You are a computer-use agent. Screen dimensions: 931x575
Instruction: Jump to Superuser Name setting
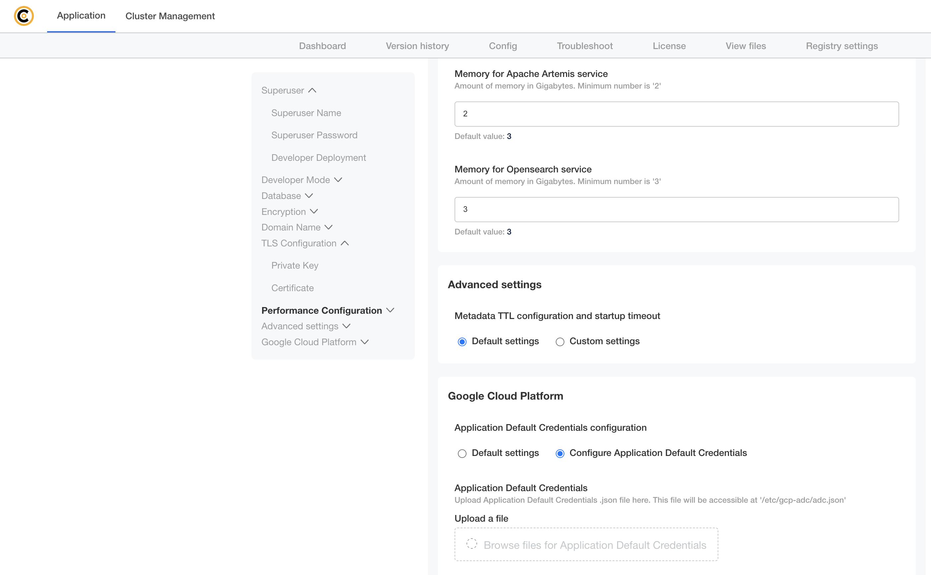[306, 112]
